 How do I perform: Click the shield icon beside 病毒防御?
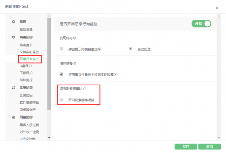[14, 37]
